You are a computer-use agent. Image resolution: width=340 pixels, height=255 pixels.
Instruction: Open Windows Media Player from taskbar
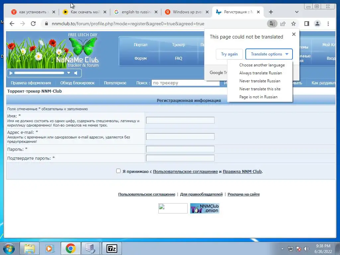50,248
